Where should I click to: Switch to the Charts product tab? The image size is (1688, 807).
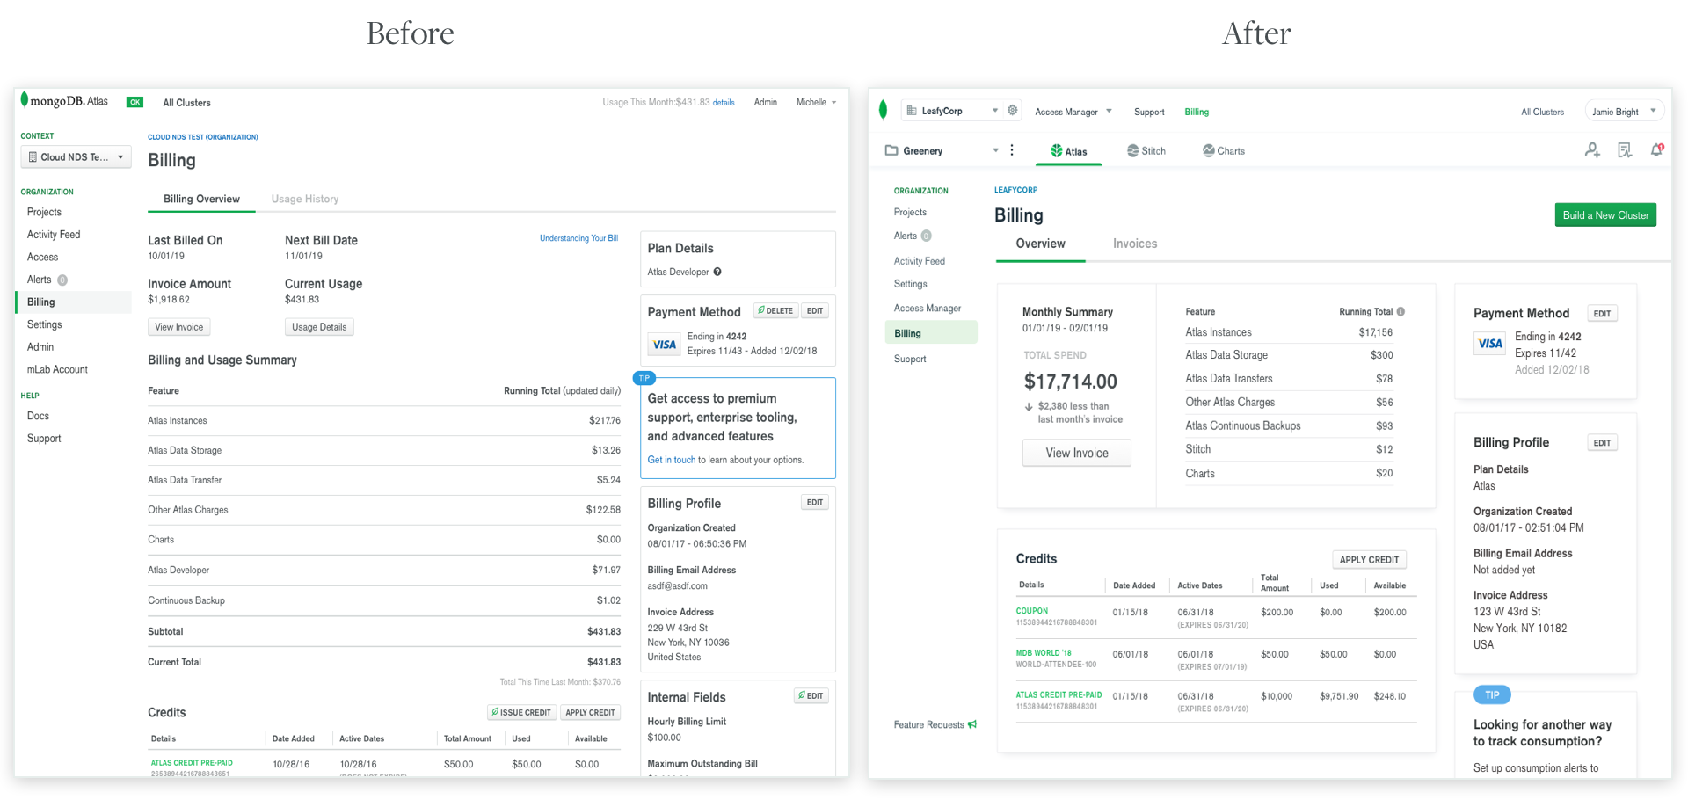tap(1223, 151)
